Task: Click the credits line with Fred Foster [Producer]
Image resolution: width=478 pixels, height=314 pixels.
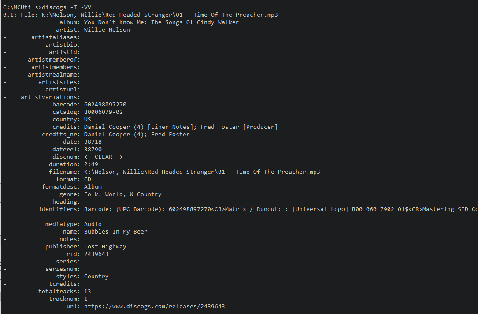Action: coord(181,127)
